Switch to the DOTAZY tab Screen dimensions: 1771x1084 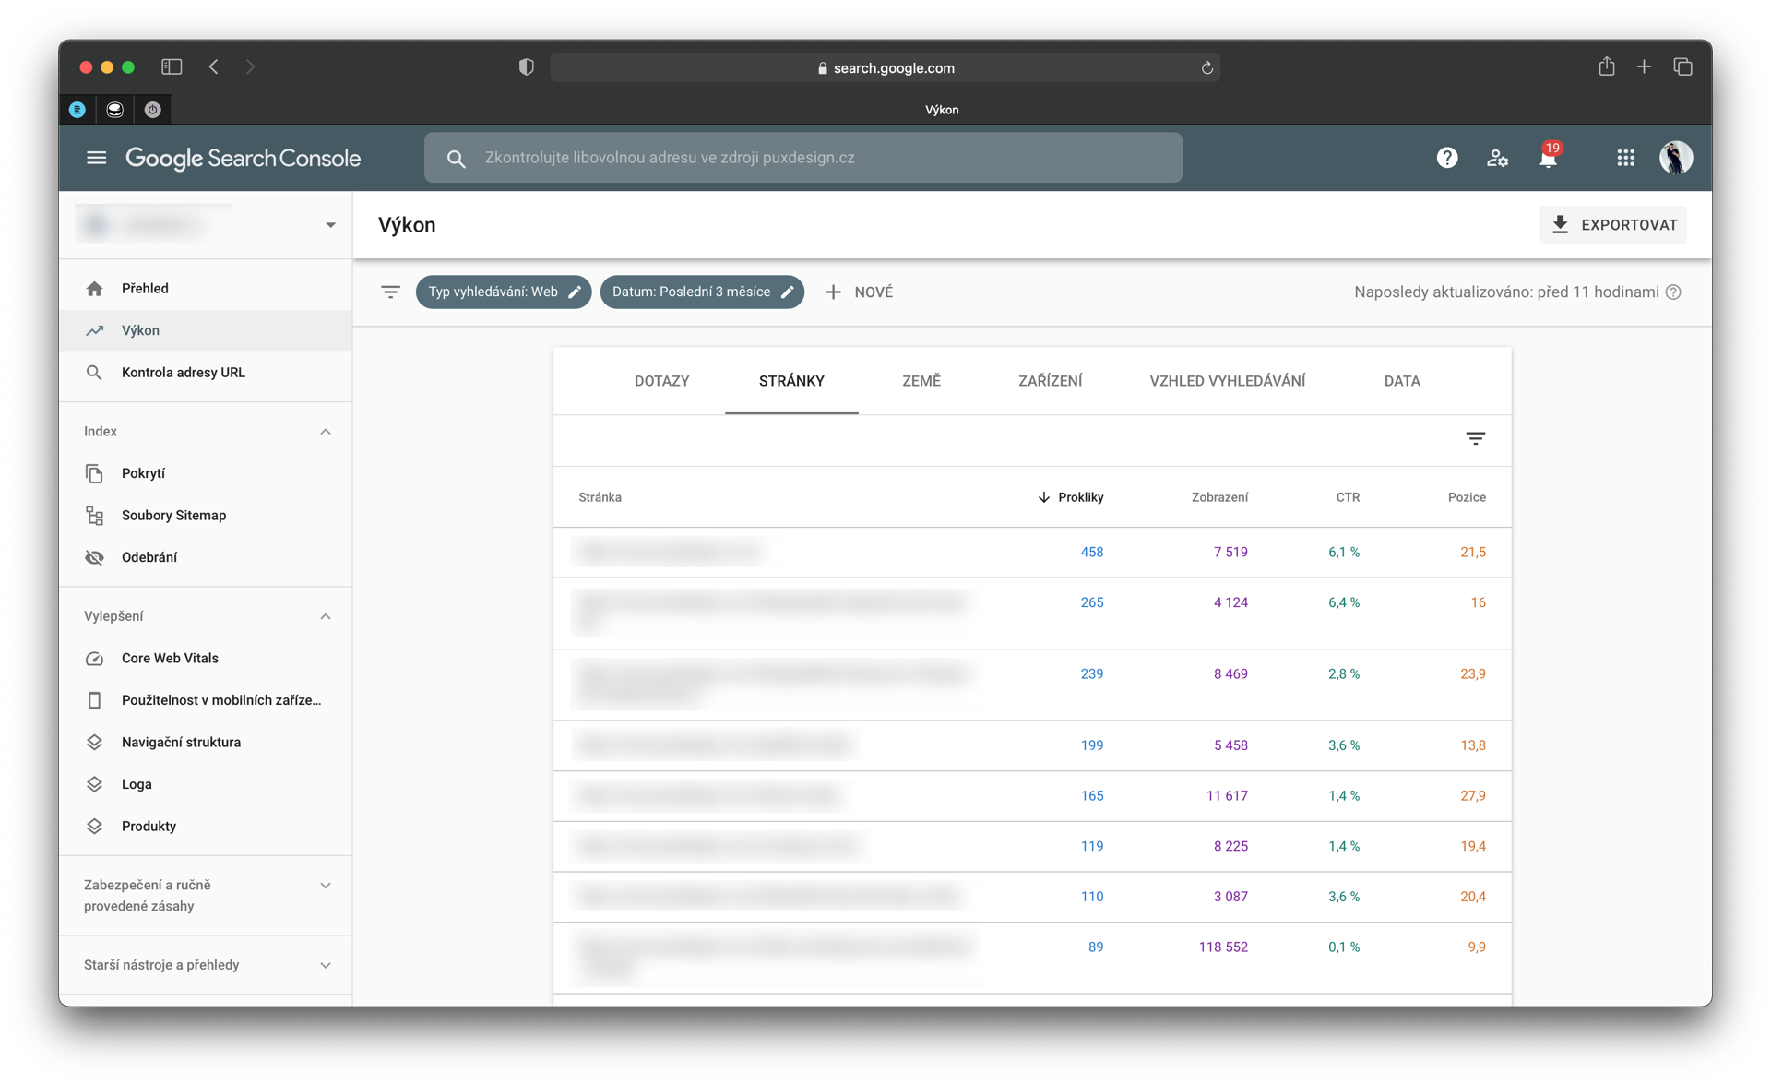click(x=661, y=381)
